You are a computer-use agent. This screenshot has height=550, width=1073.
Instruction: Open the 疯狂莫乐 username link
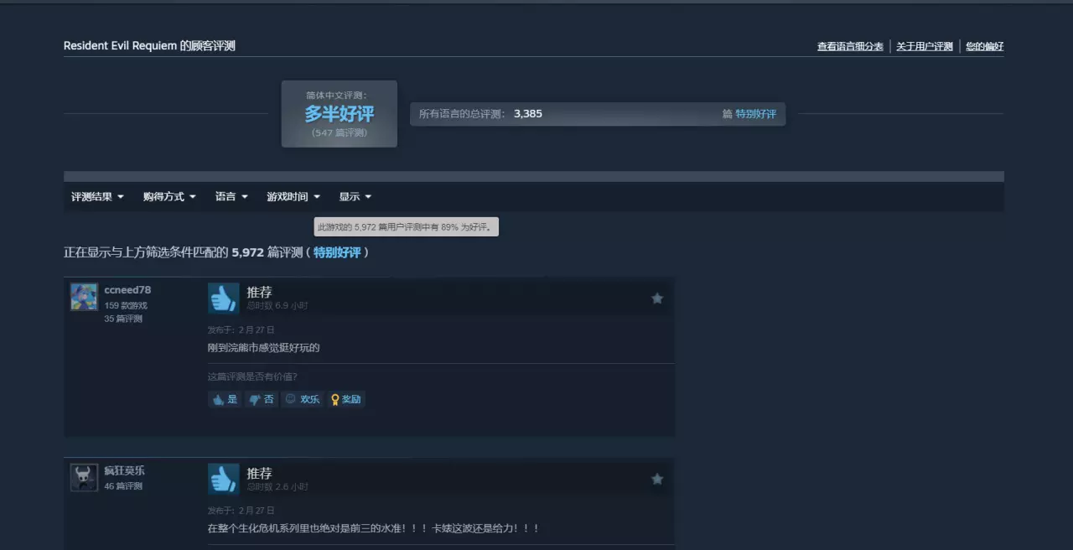click(x=124, y=471)
